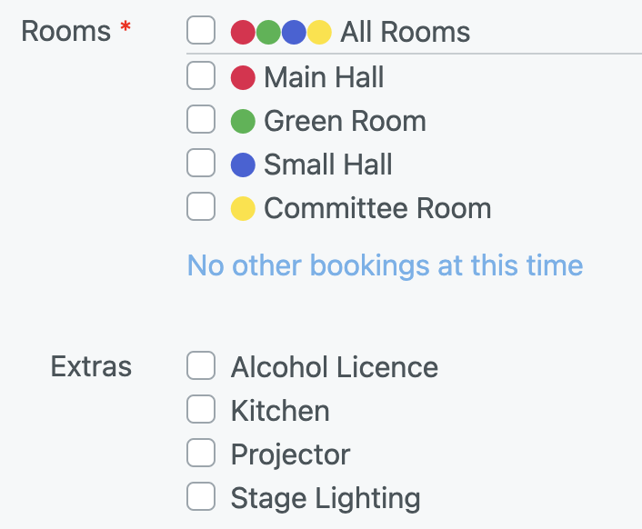Click the green dot beside Green Room
Viewport: 642px width, 529px height.
coord(243,121)
